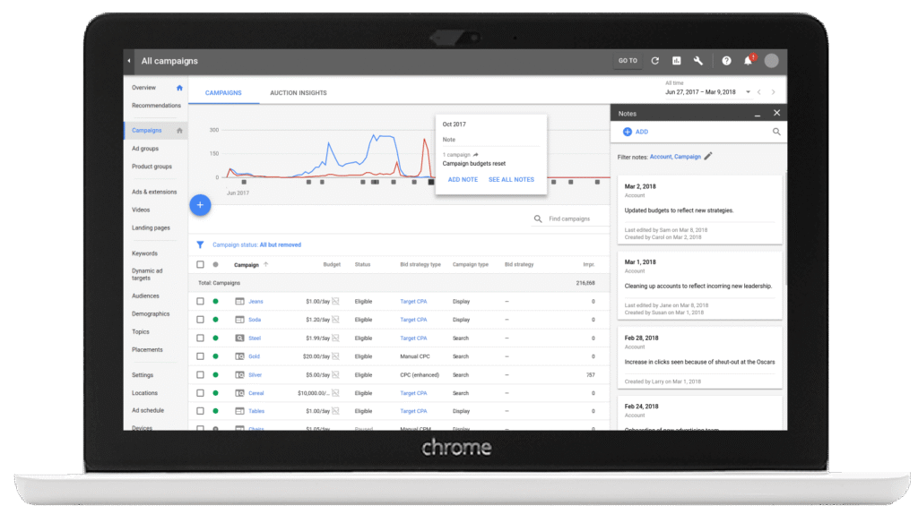Image resolution: width=918 pixels, height=514 pixels.
Task: Check the Tables campaign checkbox
Action: point(200,411)
